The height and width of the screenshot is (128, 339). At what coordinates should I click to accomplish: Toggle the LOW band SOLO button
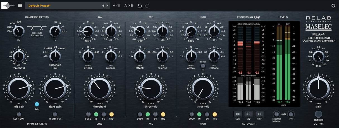pyautogui.click(x=88, y=114)
